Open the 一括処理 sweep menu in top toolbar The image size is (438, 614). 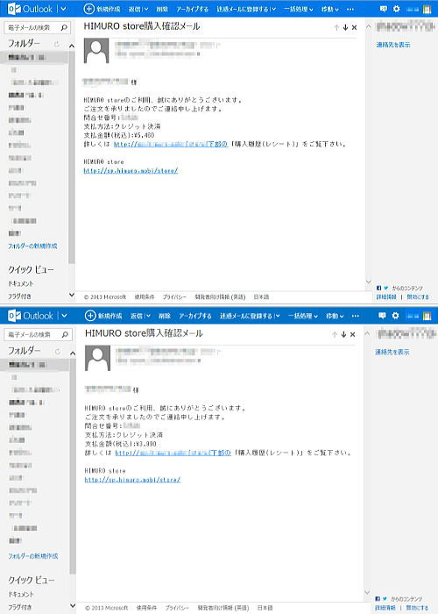coord(299,9)
